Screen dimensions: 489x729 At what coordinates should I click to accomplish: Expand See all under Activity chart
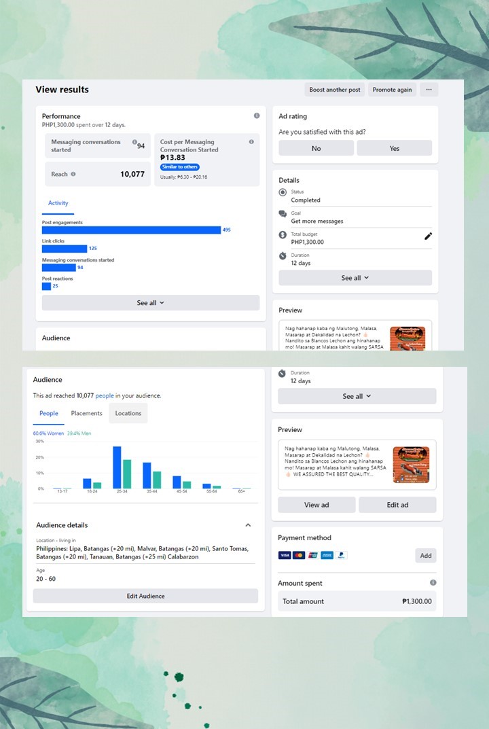pyautogui.click(x=151, y=303)
